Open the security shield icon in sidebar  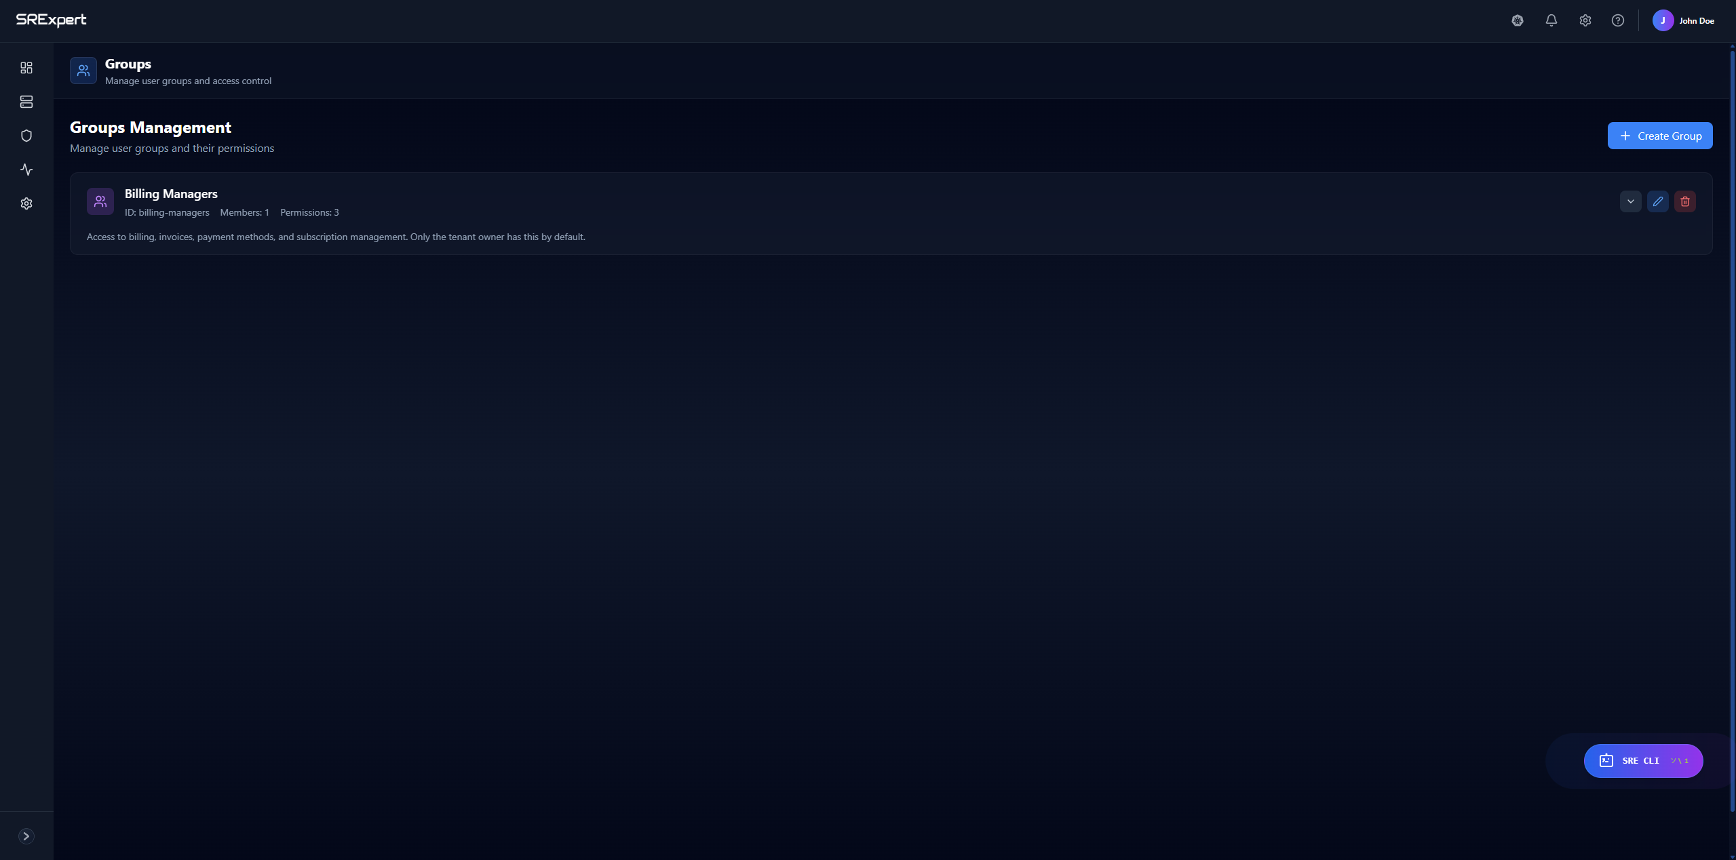(26, 136)
